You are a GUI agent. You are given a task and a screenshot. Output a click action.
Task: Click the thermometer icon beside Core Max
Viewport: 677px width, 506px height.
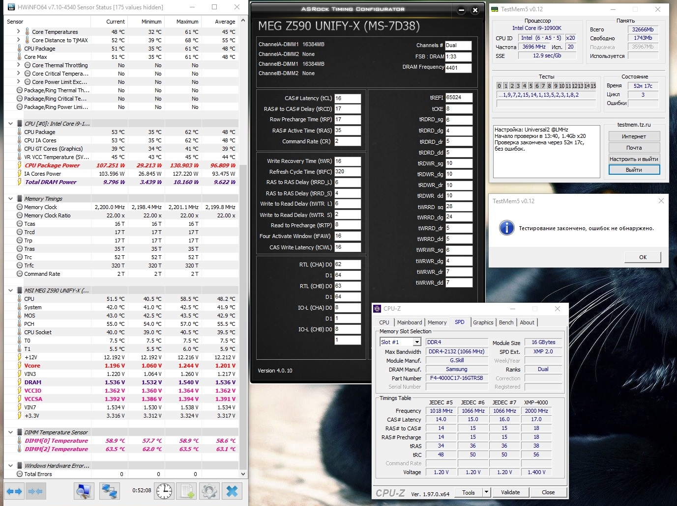(20, 57)
